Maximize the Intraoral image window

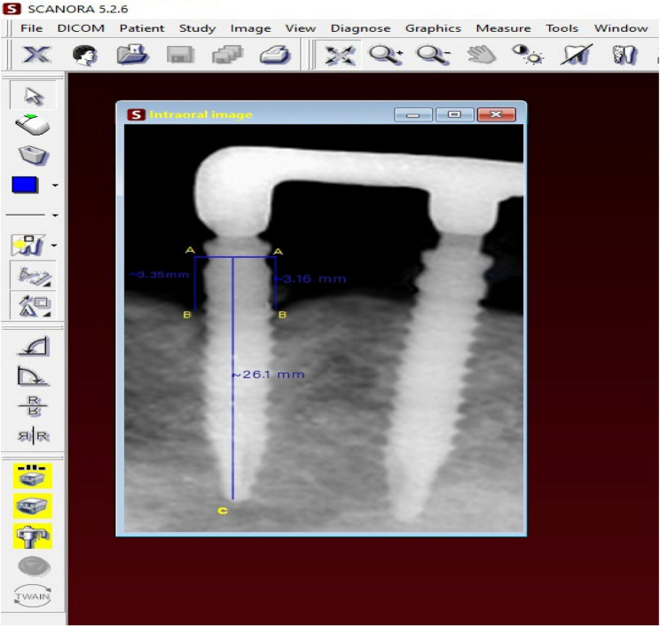point(454,114)
